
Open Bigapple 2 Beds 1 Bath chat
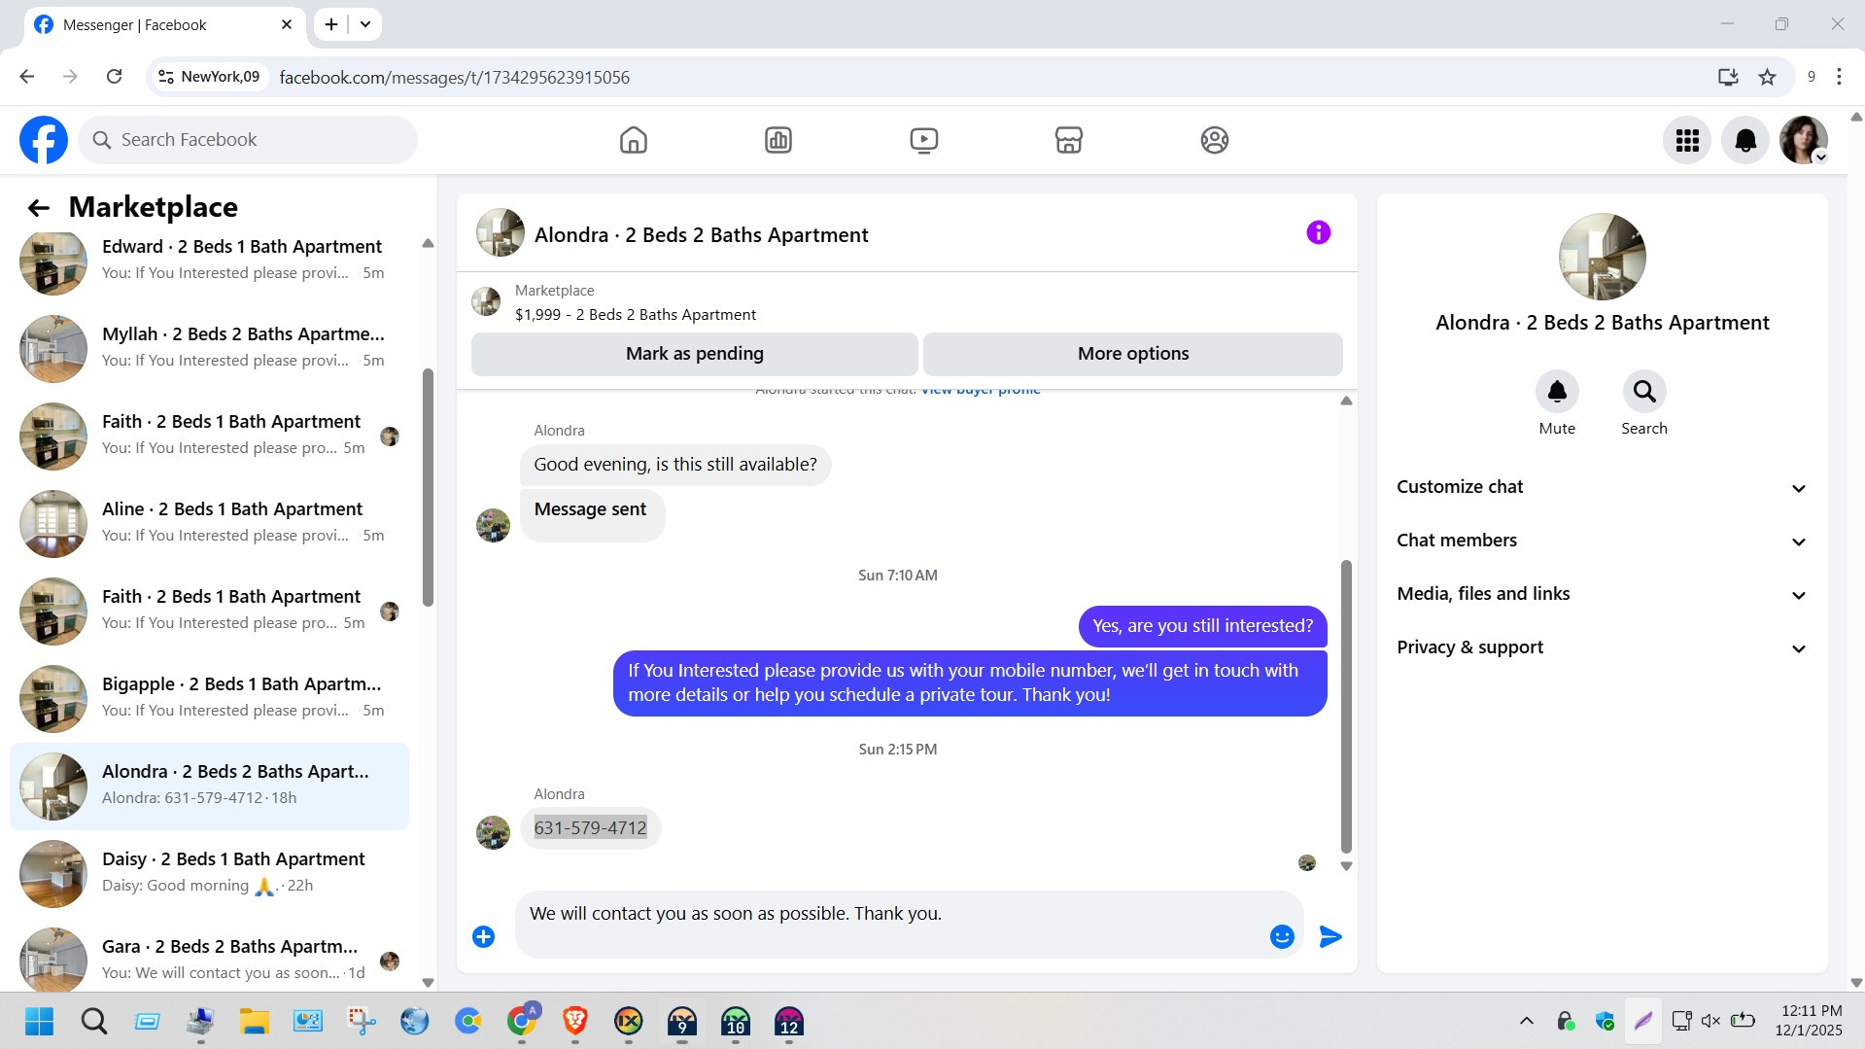click(209, 698)
